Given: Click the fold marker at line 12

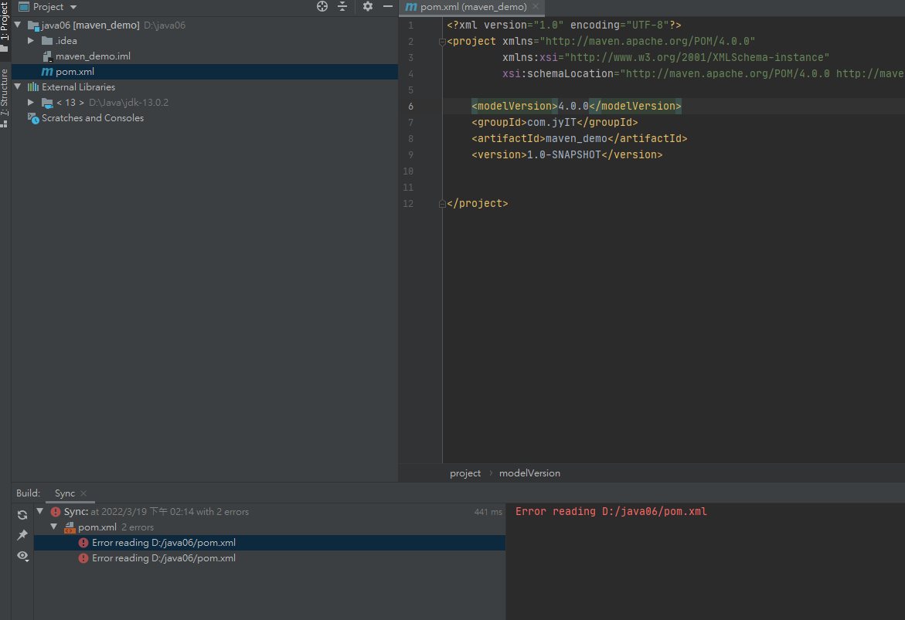Looking at the screenshot, I should [442, 204].
